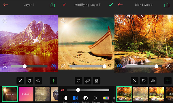Remove the layer with the X button on Layer 1 screen
The width and height of the screenshot is (173, 103).
(20, 81)
